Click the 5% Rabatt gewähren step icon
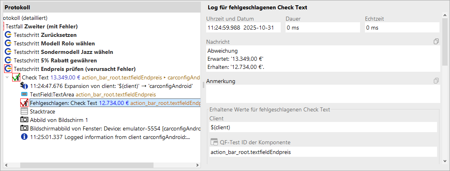Image resolution: width=450 pixels, height=171 pixels. [8, 60]
